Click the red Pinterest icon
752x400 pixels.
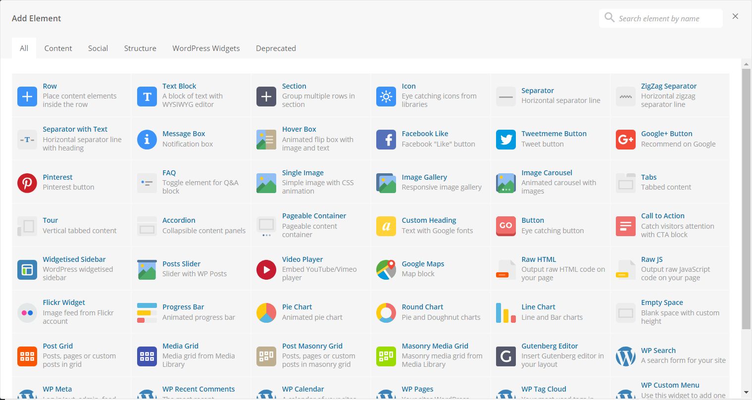coord(27,183)
